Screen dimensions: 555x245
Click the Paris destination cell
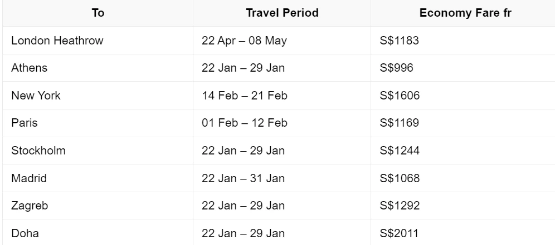coord(98,123)
